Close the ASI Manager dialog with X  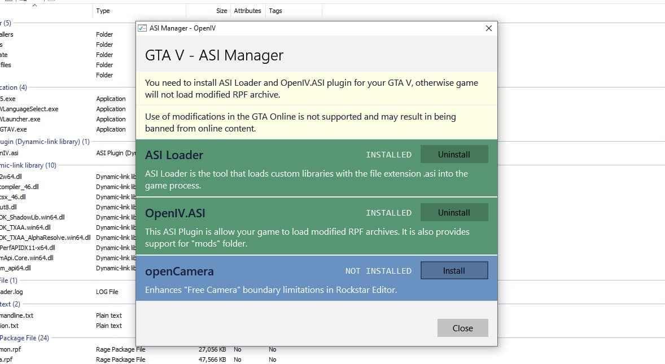(x=488, y=28)
